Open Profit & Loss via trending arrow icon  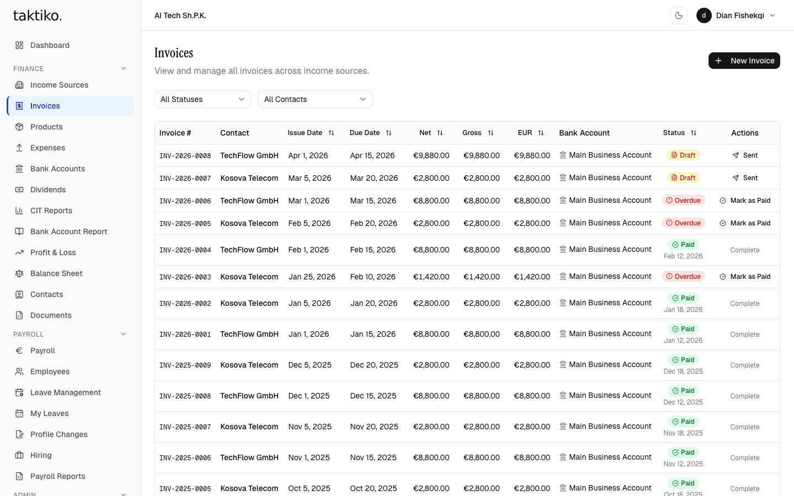tap(19, 252)
